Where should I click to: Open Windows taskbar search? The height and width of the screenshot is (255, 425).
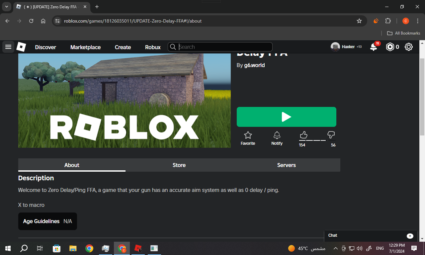click(x=24, y=248)
